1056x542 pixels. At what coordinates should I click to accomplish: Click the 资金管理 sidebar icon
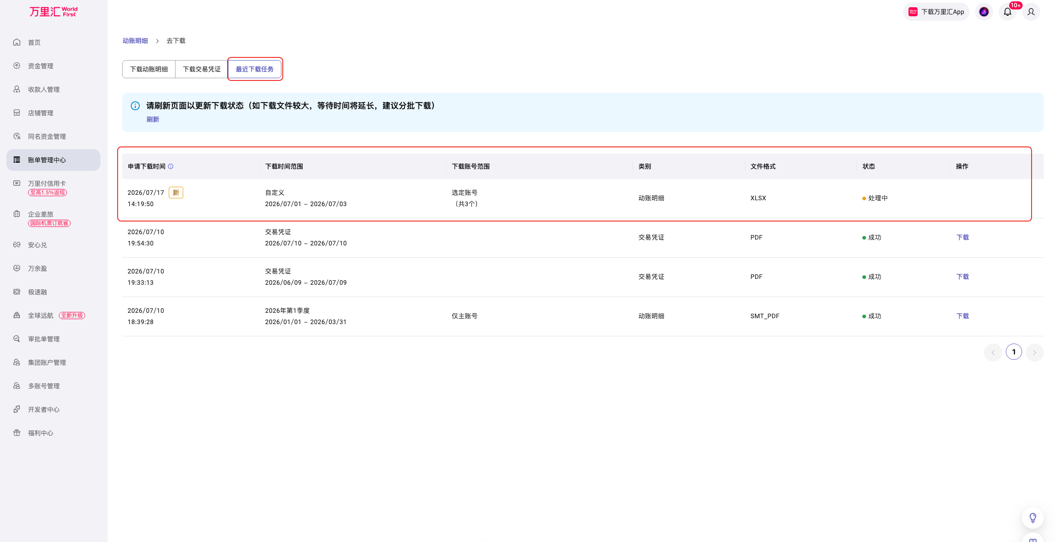click(x=17, y=66)
